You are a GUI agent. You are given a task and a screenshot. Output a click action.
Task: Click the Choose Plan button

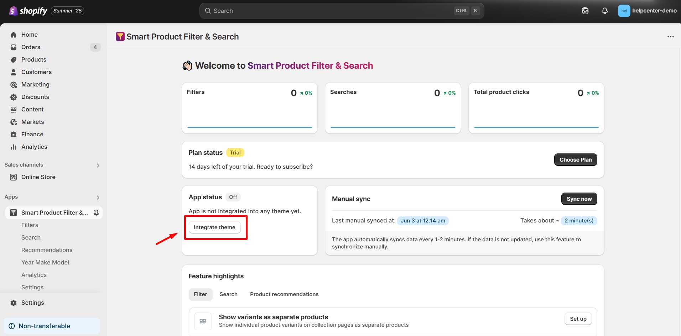coord(576,159)
